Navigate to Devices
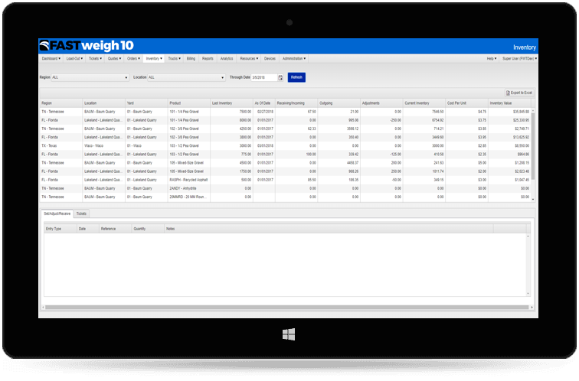The height and width of the screenshot is (381, 579). click(x=270, y=59)
